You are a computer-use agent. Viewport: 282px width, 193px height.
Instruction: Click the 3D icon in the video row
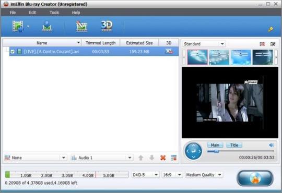[169, 52]
